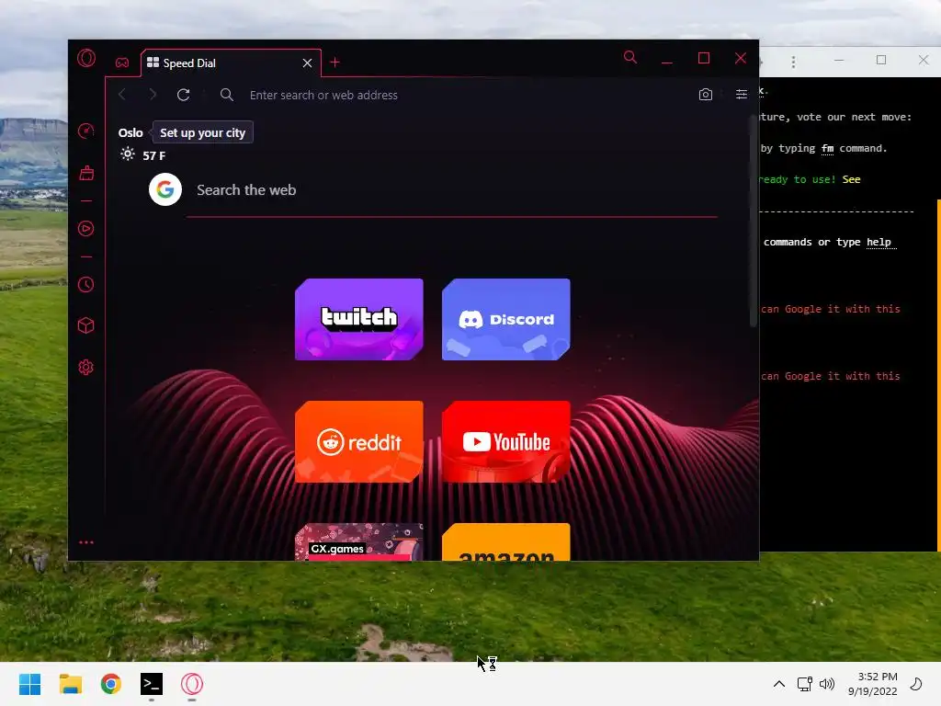Click the search tabs magnifier icon
This screenshot has height=706, width=941.
click(630, 58)
